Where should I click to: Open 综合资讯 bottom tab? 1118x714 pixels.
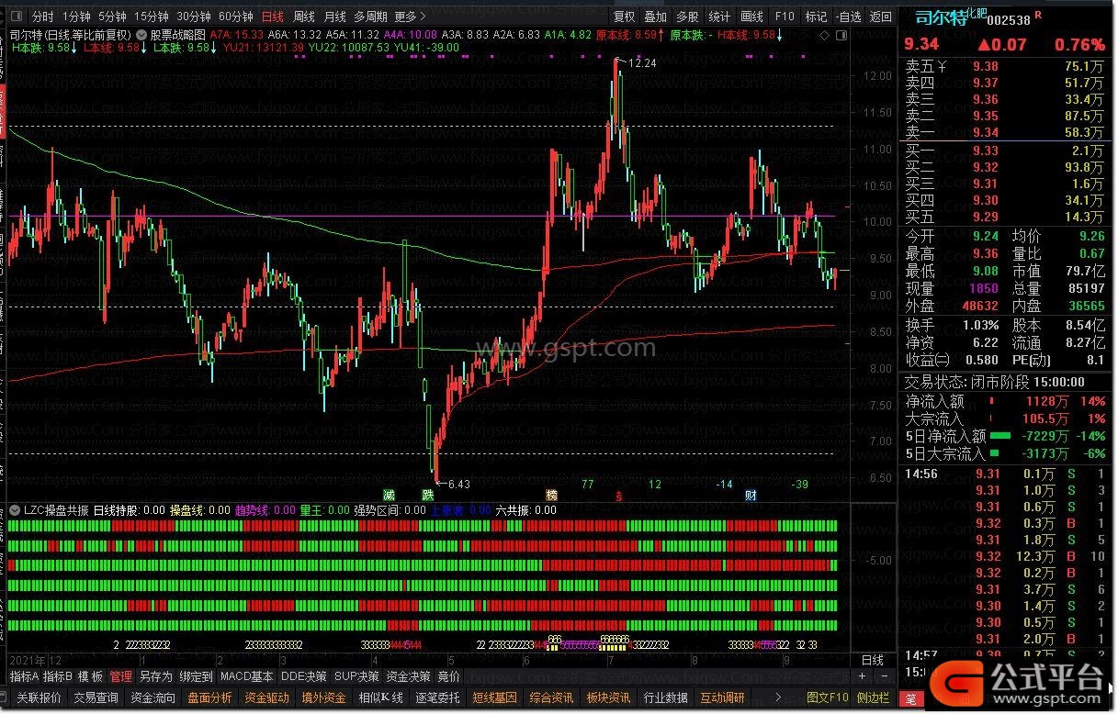(x=552, y=697)
